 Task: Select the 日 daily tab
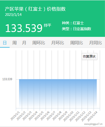point(5,43)
